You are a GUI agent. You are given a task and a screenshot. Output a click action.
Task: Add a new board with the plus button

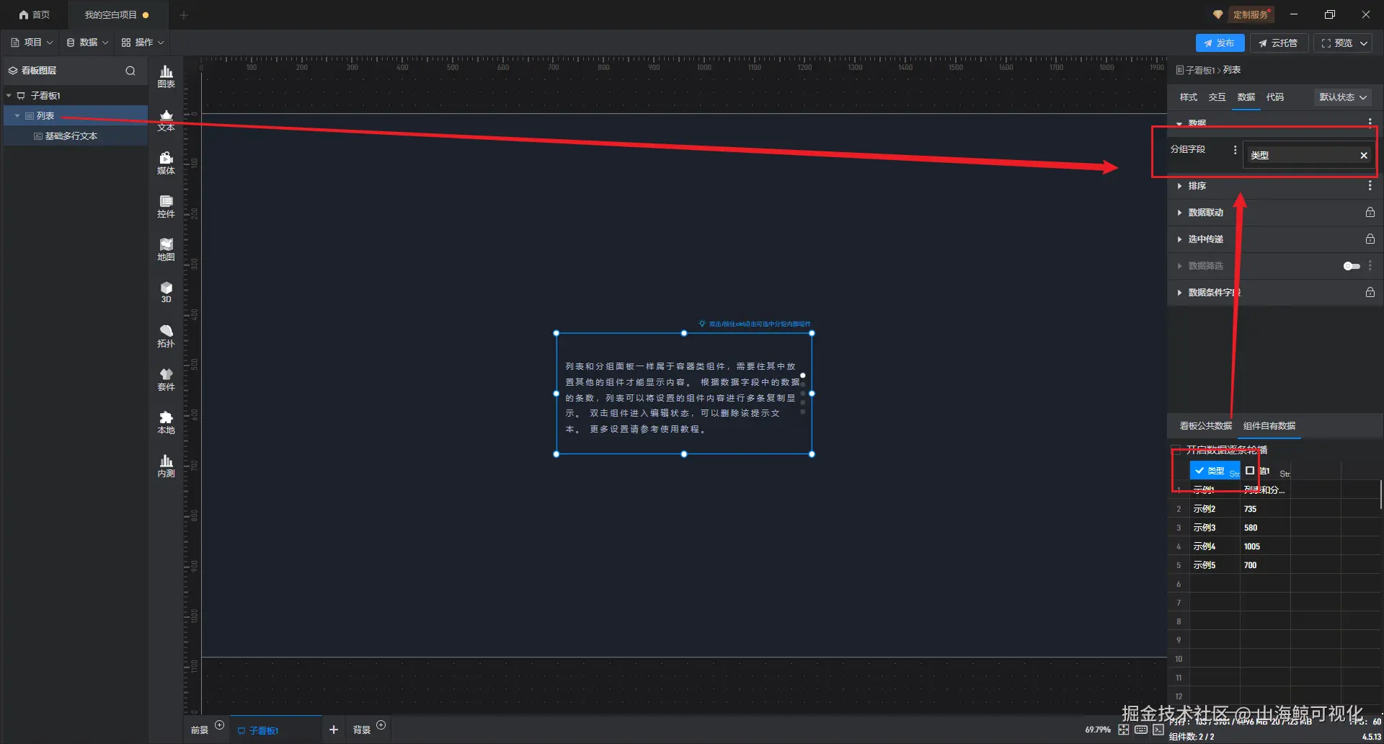[334, 730]
